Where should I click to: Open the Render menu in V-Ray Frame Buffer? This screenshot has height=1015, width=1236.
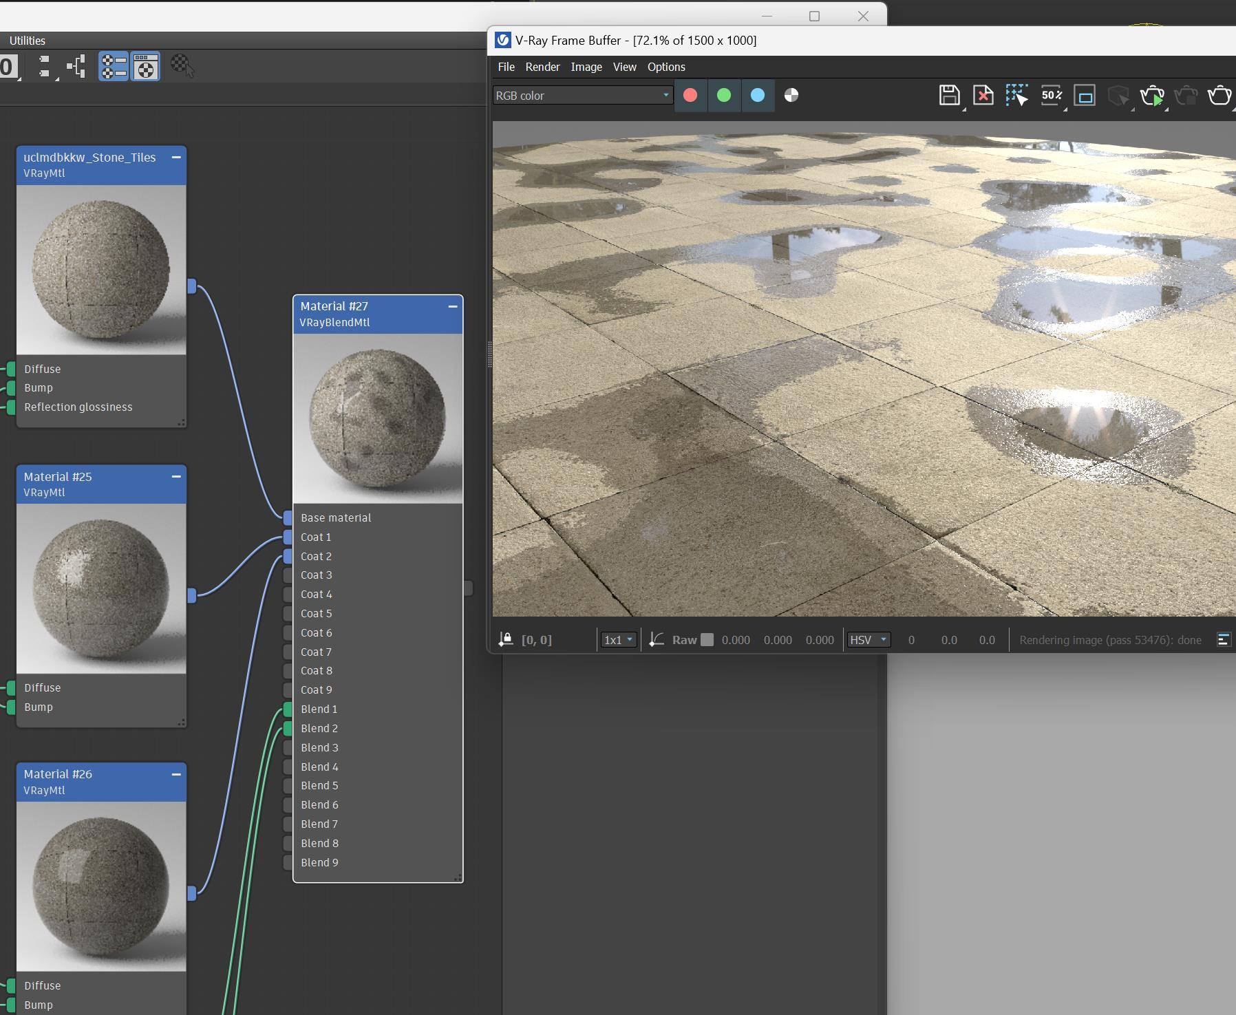[x=542, y=67]
